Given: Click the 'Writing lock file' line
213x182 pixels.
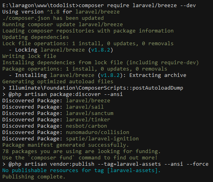Looking at the screenshot, I should tap(29, 56).
